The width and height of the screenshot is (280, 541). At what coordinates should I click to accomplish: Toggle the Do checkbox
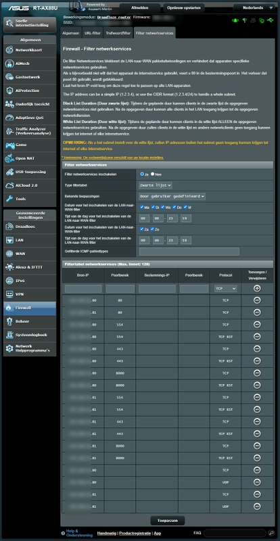tap(174, 207)
